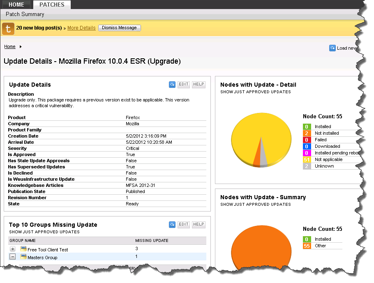Click the Free Tool Client Test group icon
374x283 pixels.
(x=23, y=249)
